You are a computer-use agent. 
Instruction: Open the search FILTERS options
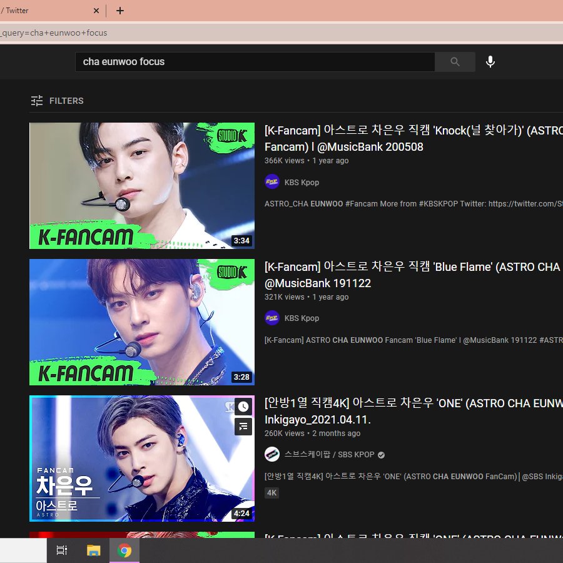point(57,101)
